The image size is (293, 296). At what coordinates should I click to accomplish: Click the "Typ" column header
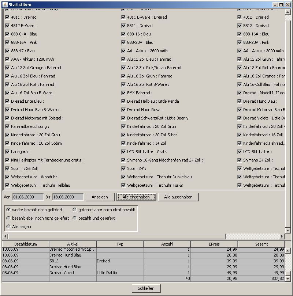pyautogui.click(x=120, y=244)
